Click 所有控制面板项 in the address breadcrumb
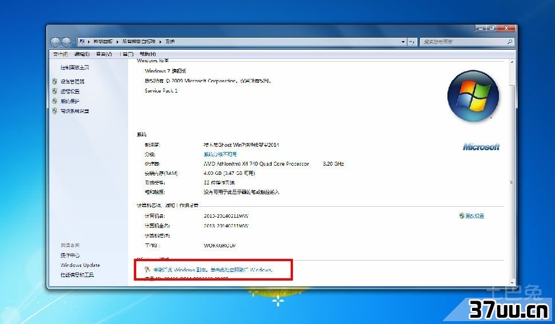The image size is (555, 324). 138,41
